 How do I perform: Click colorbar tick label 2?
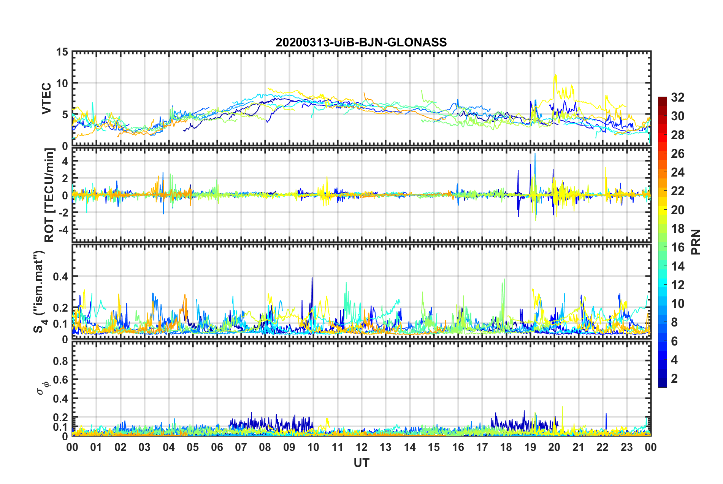(x=674, y=379)
